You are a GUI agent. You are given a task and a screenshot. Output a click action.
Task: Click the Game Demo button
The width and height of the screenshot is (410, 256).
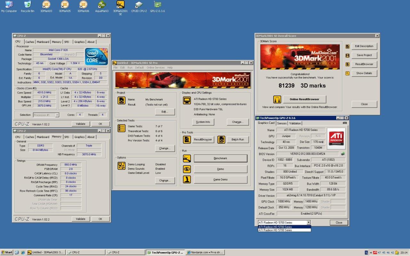coord(221,180)
